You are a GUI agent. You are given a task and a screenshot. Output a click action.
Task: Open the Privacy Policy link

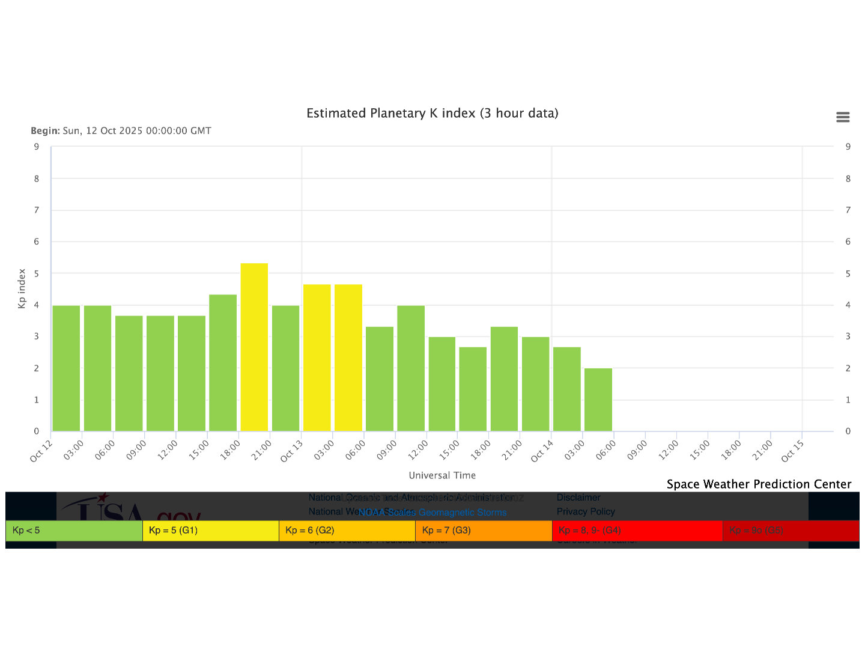click(x=585, y=512)
